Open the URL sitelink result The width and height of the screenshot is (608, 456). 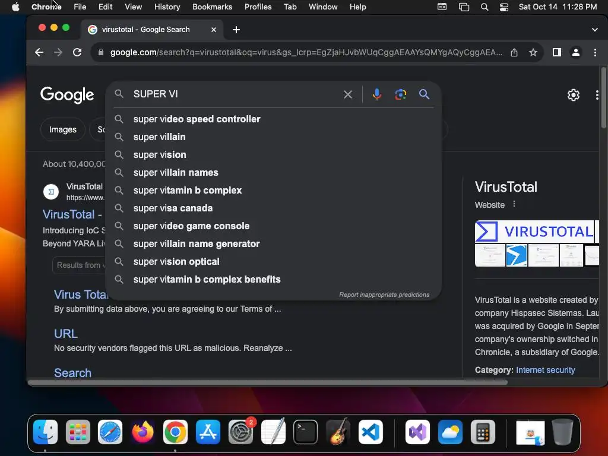65,334
